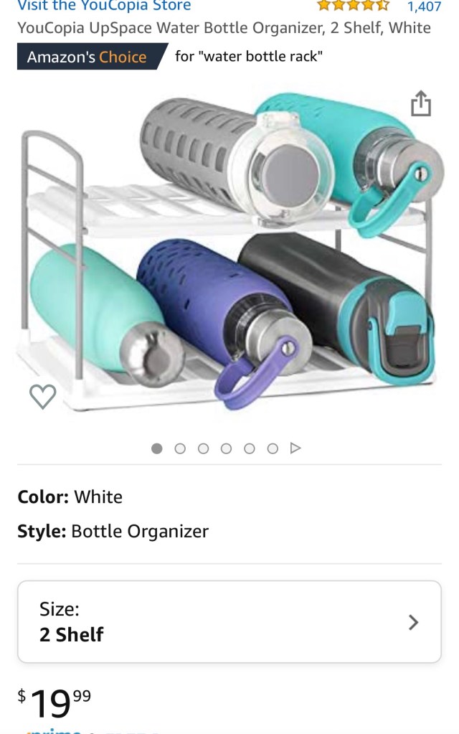Tap the share icon on product image

[x=421, y=103]
